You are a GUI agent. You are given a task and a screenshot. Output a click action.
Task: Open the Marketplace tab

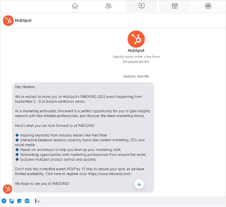175,6
